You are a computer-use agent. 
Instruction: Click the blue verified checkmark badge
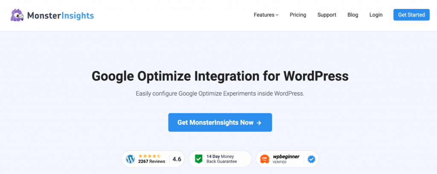311,159
